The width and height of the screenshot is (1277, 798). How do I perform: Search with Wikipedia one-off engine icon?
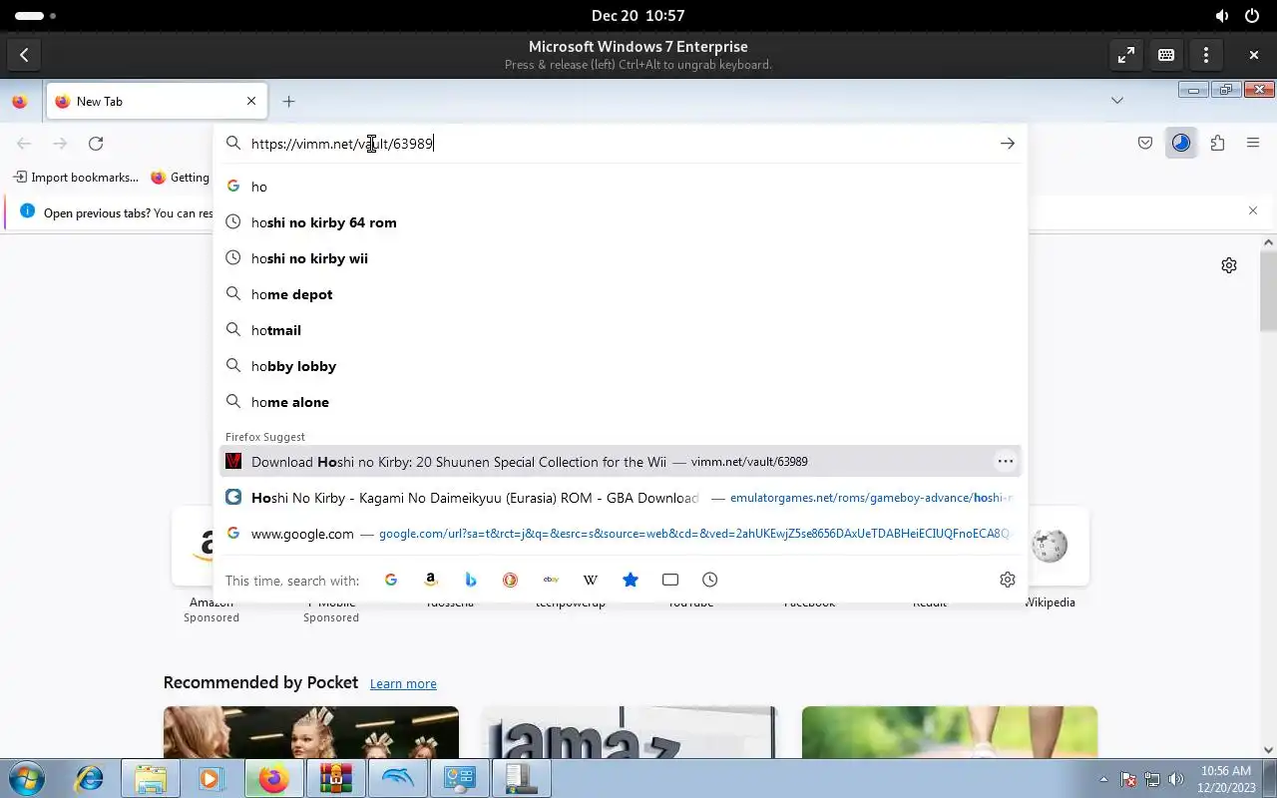(x=591, y=580)
